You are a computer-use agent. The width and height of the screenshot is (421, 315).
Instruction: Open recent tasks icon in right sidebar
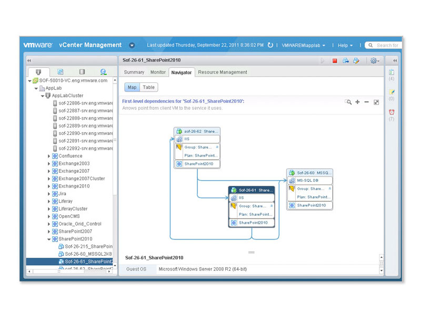coord(392,72)
